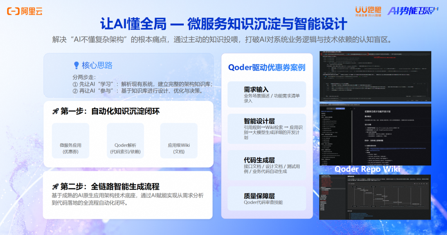Click the rocket icon before 第一步
Screen dimensions: 447x235
pos(55,111)
